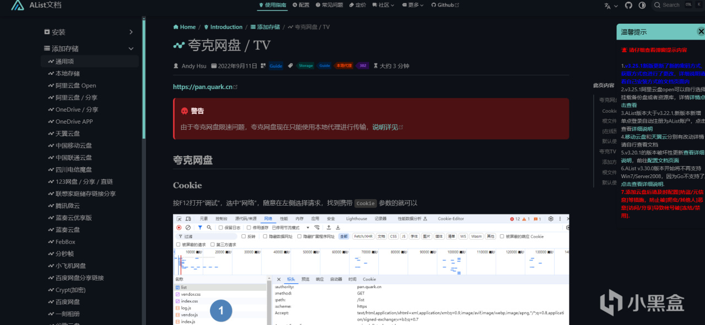Open the 配置 nav tab
This screenshot has height=325, width=705.
tap(301, 5)
